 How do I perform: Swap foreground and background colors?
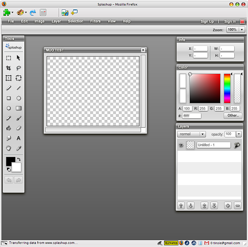click(19, 159)
